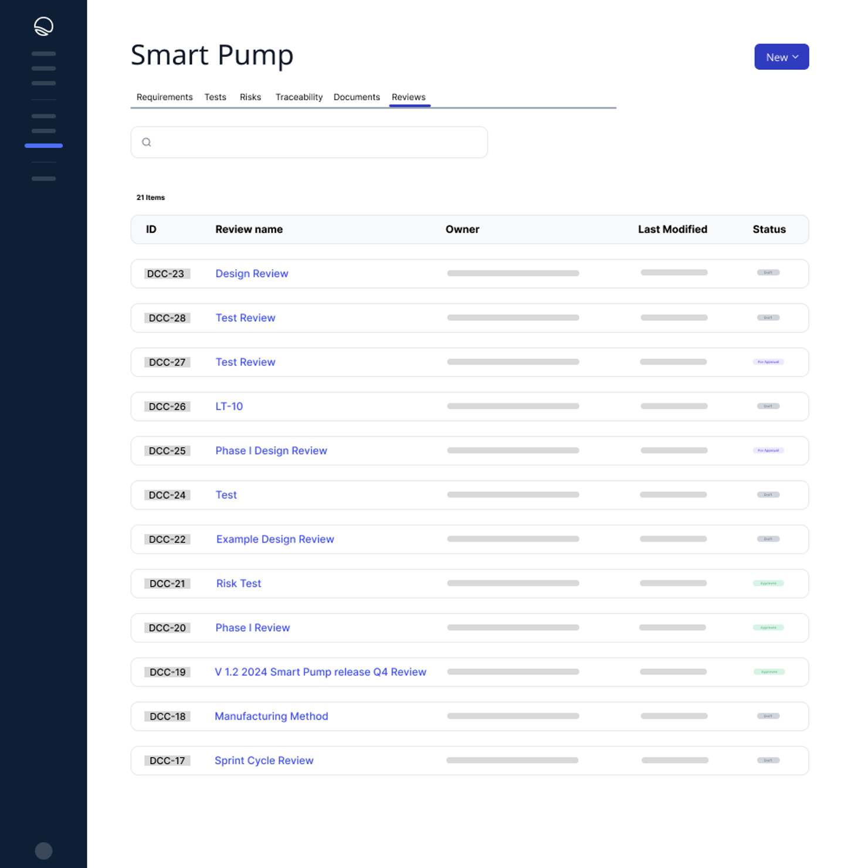
Task: Click the Draft status badge for DCC-22
Action: (x=768, y=539)
